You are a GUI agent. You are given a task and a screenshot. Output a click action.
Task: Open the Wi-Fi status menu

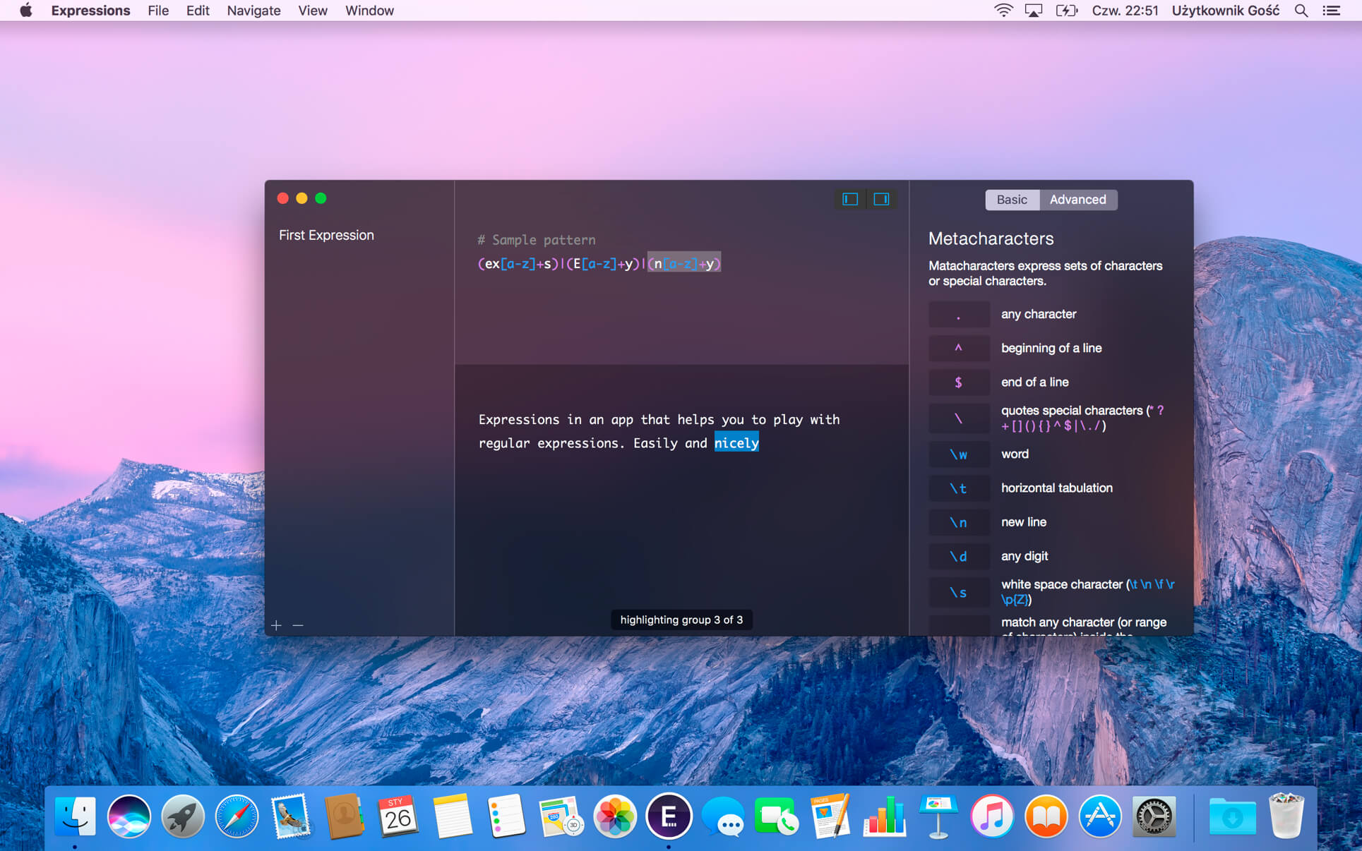pos(1003,11)
